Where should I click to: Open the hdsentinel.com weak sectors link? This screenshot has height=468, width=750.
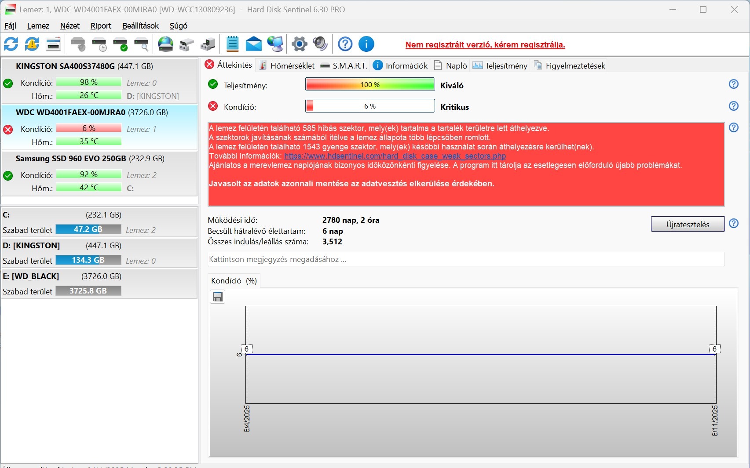tap(395, 156)
